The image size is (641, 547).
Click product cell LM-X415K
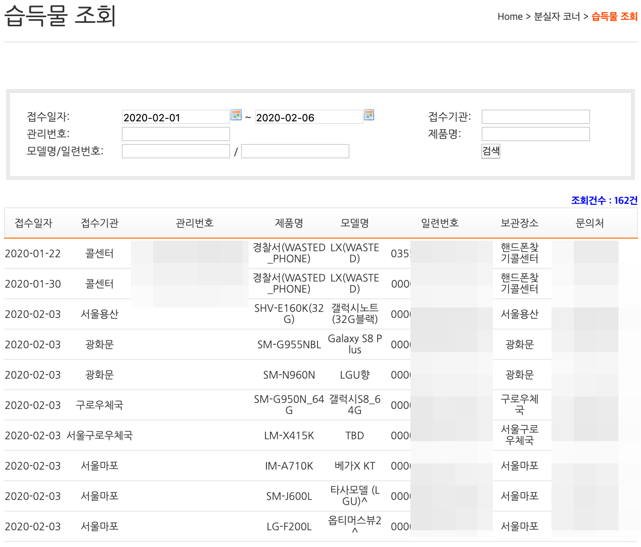coord(289,436)
